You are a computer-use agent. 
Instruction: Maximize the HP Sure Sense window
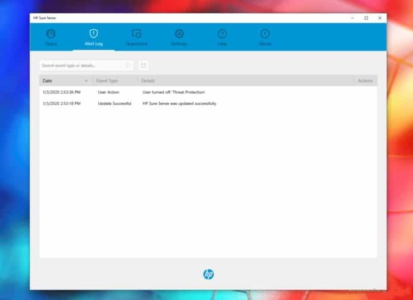pos(366,18)
